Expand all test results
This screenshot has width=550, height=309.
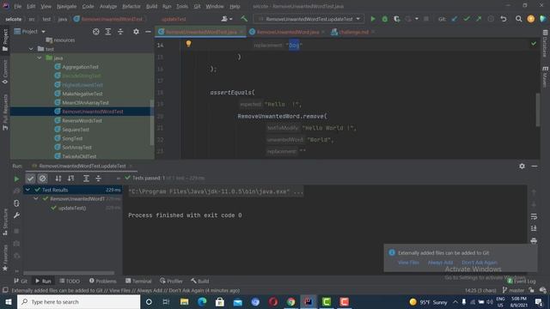click(86, 179)
